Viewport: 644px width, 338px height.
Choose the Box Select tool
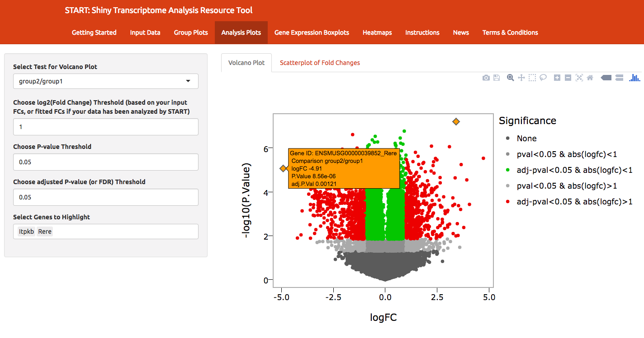tap(532, 78)
